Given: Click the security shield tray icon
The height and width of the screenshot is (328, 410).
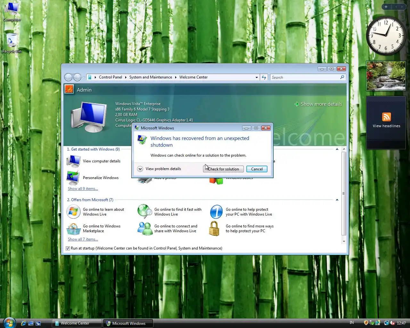Looking at the screenshot, I should (366, 323).
